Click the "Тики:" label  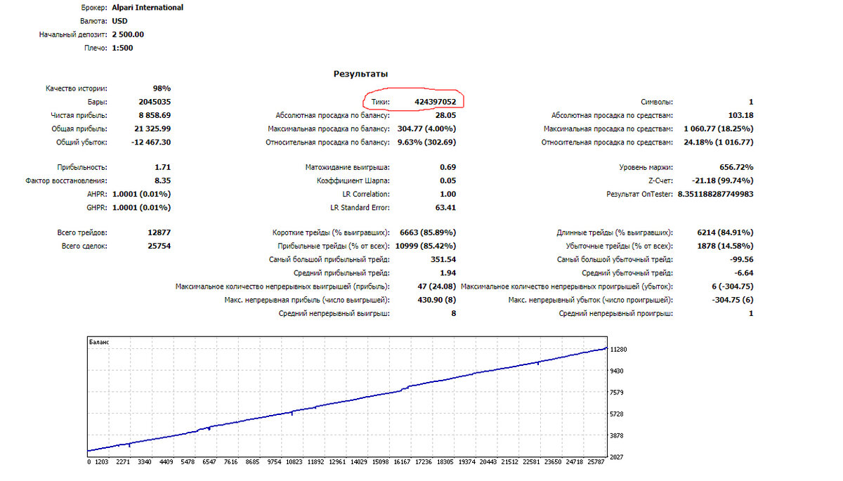(x=380, y=102)
